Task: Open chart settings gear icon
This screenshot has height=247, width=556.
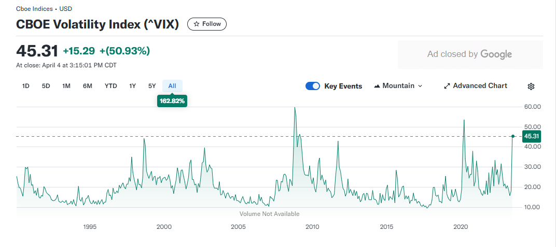Action: pyautogui.click(x=531, y=86)
